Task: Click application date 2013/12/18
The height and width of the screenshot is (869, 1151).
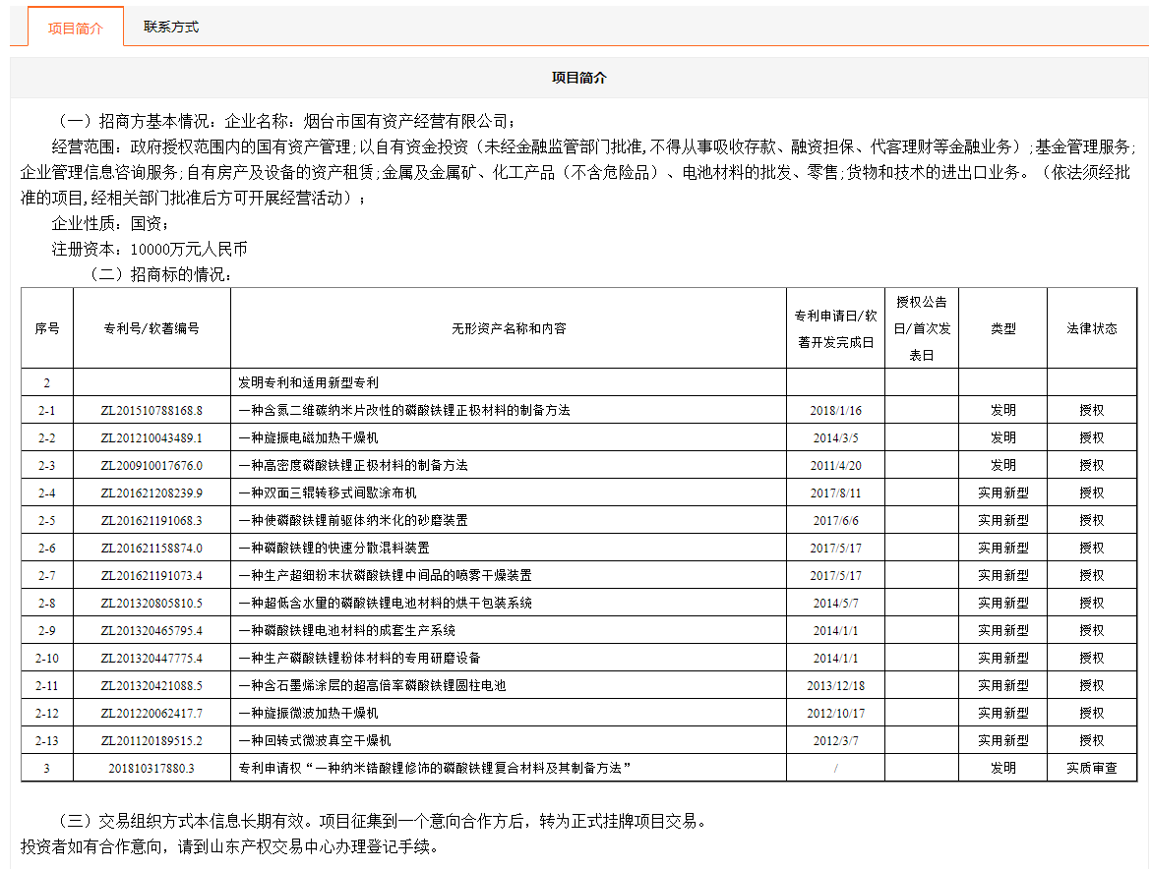Action: pyautogui.click(x=835, y=685)
